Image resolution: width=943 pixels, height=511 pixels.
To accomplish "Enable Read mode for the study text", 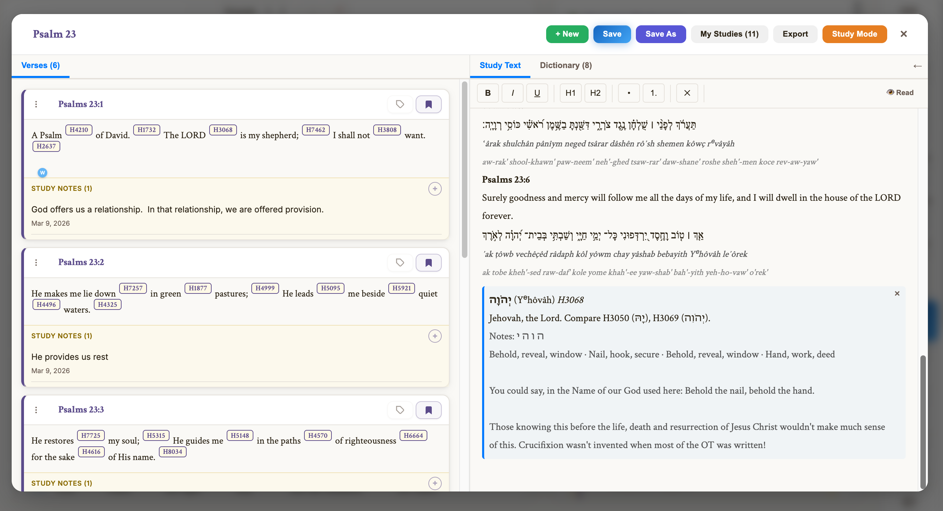I will (900, 92).
